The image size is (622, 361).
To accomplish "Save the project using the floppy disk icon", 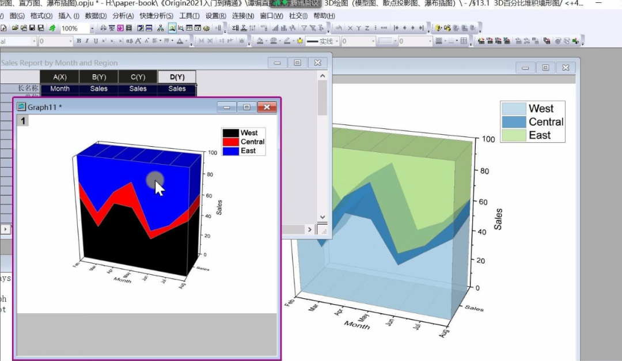I will pos(32,28).
